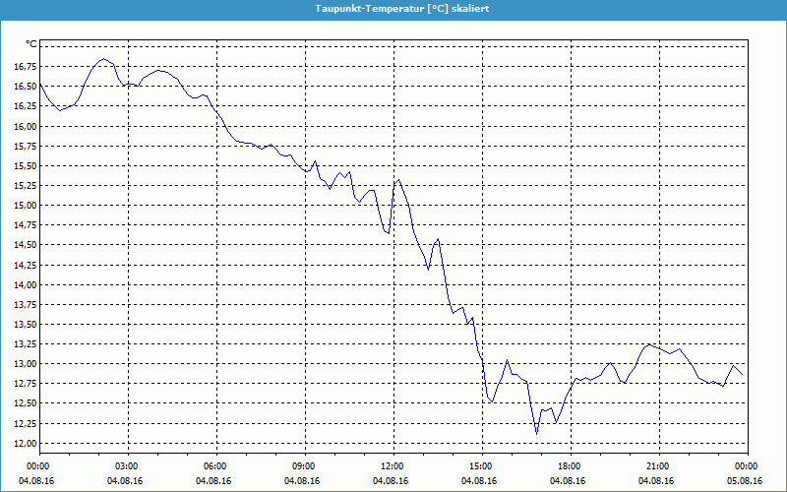Click the 15:00 time label on x-axis
The image size is (787, 492).
tap(481, 466)
